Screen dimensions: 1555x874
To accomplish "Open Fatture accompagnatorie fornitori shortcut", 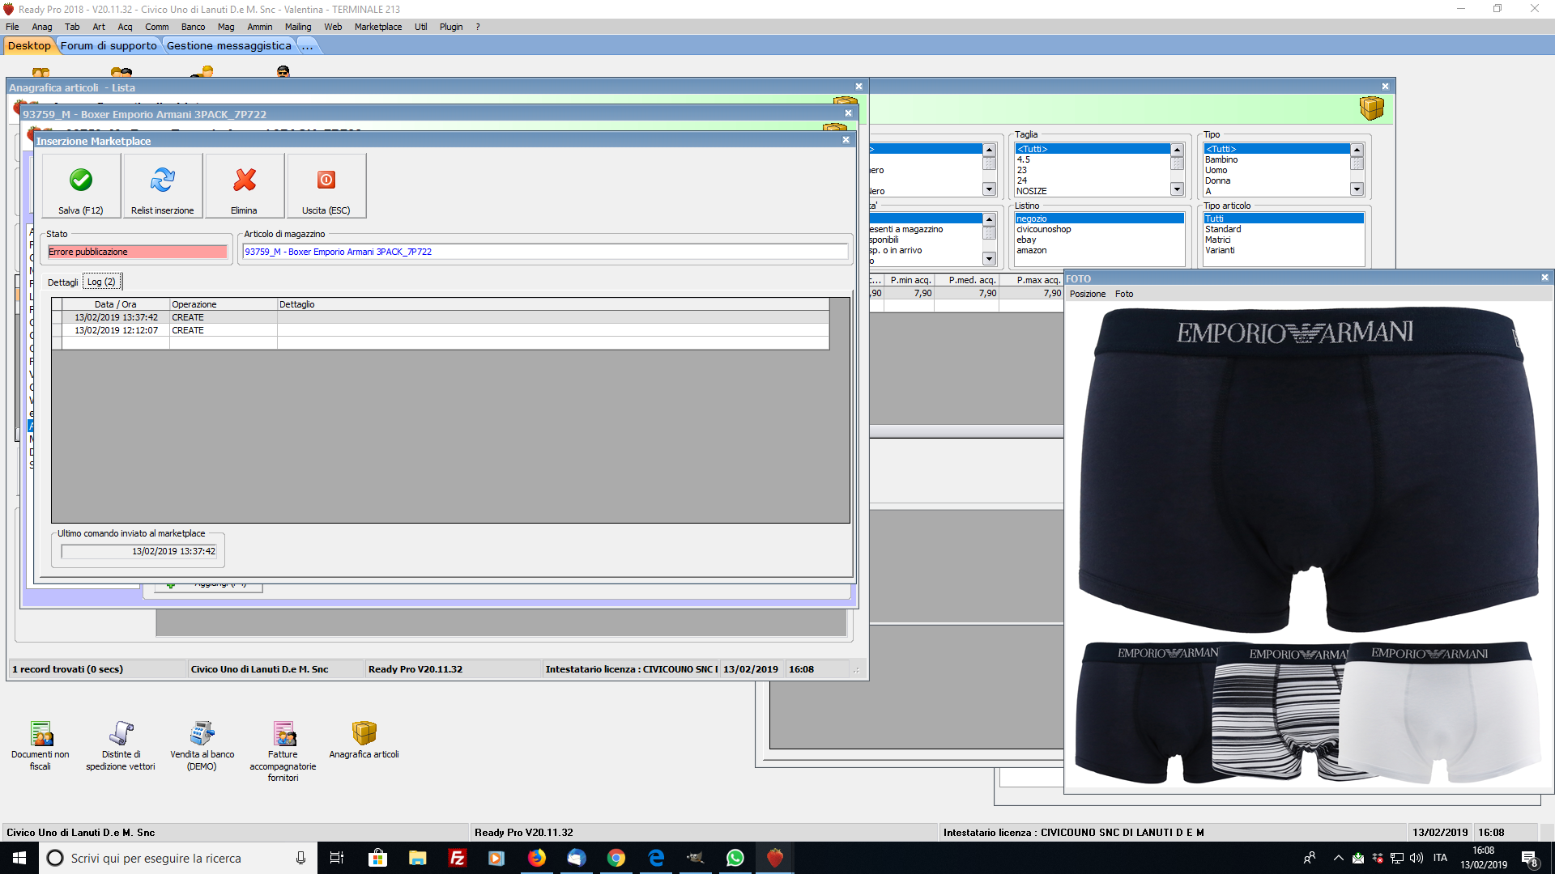I will 283,751.
